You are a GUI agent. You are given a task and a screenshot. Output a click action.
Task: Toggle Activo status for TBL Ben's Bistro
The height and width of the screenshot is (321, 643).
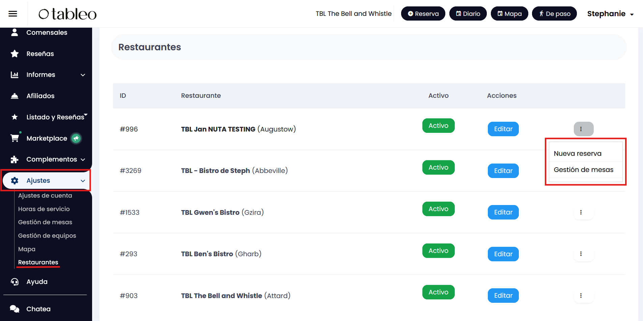[x=438, y=251]
